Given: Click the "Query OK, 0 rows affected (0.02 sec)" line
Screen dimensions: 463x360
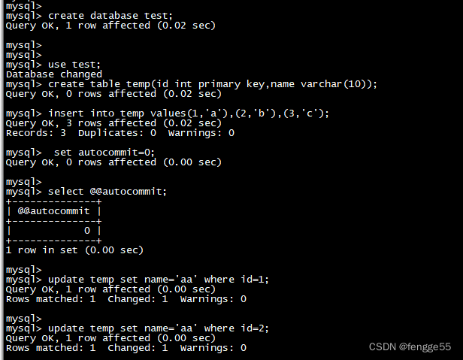Looking at the screenshot, I should click(113, 94).
